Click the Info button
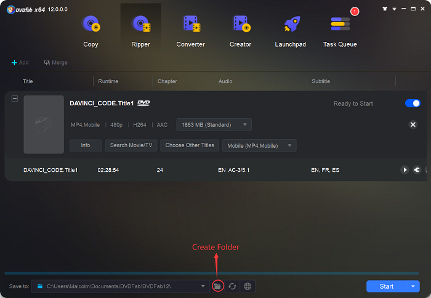Screen dimensions: 431x298 click(x=86, y=145)
